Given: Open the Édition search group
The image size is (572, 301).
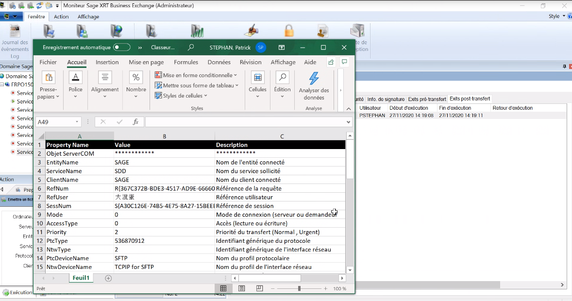Looking at the screenshot, I should coord(282,78).
